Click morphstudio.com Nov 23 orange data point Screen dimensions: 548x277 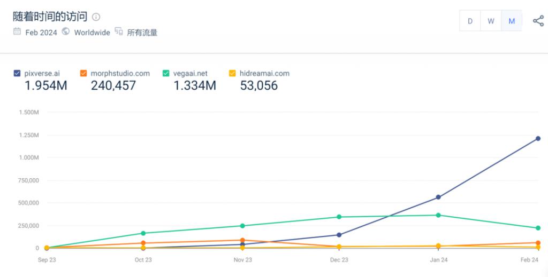point(242,240)
